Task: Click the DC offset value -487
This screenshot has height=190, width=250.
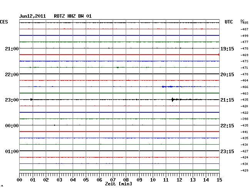Action: tap(244, 29)
